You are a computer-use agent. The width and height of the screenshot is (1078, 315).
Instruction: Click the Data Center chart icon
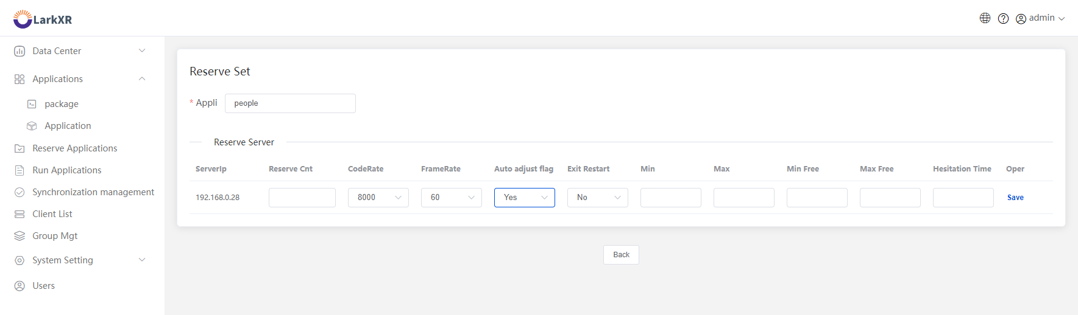20,51
